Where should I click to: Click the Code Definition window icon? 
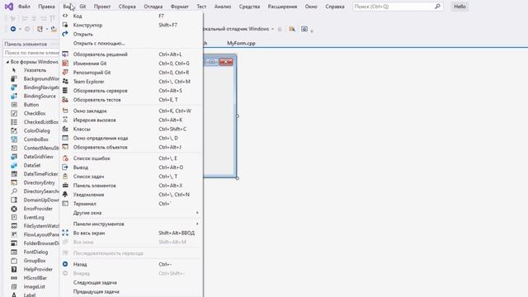(65, 138)
